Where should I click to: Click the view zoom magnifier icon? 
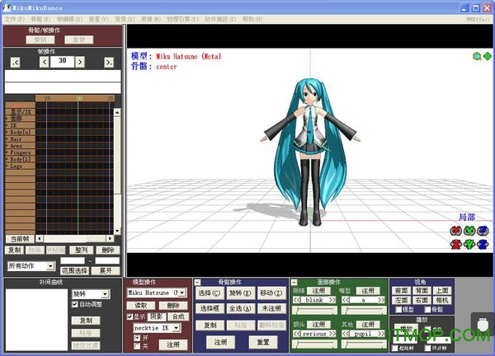(x=477, y=56)
